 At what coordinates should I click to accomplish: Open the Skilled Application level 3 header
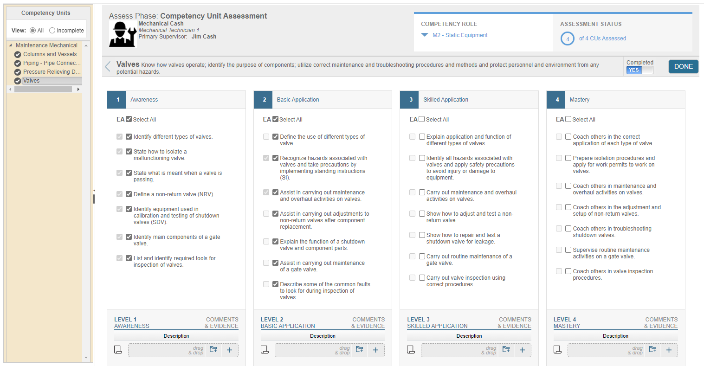469,100
